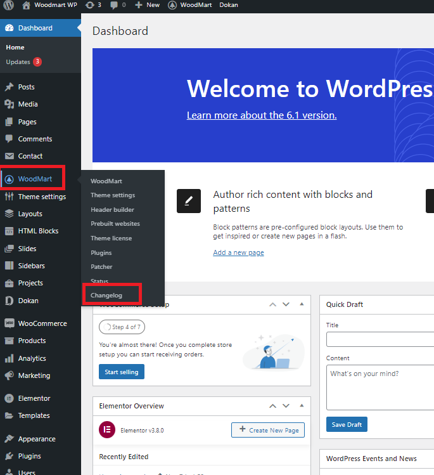Move Elementor Overview widget down
Viewport: 434px width, 475px height.
pos(286,406)
